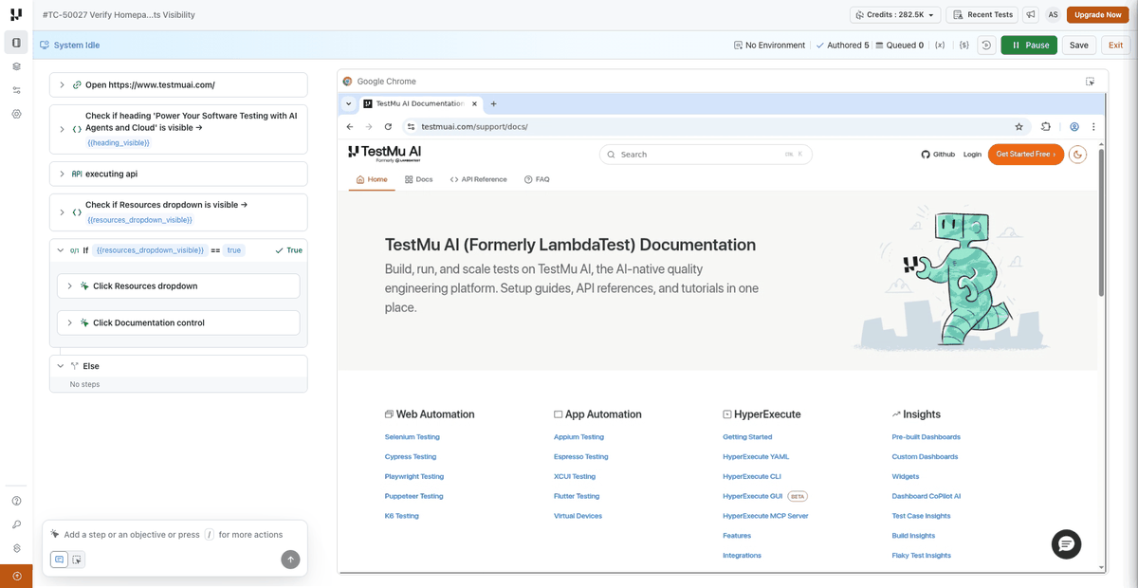
Task: Open HyperExecute YAML link
Action: point(756,457)
